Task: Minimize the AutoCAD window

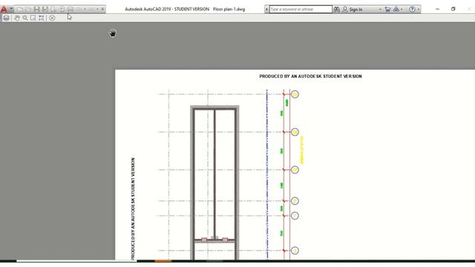Action: pyautogui.click(x=437, y=9)
